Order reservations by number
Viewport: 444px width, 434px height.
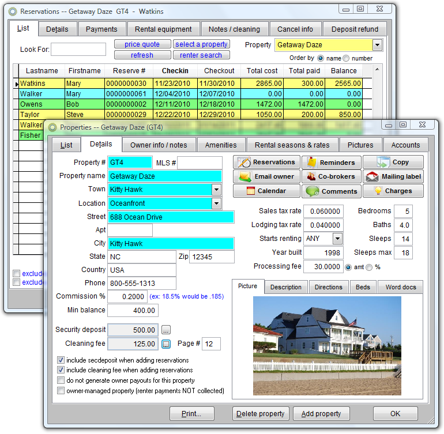346,58
